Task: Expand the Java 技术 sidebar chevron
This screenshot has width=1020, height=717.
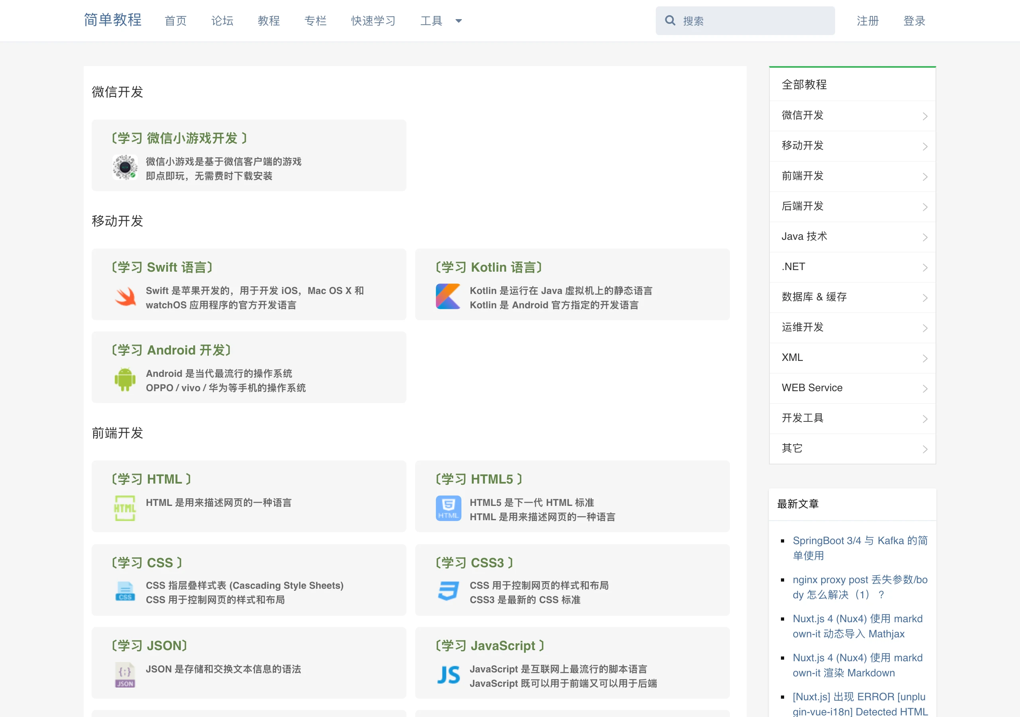Action: point(925,237)
